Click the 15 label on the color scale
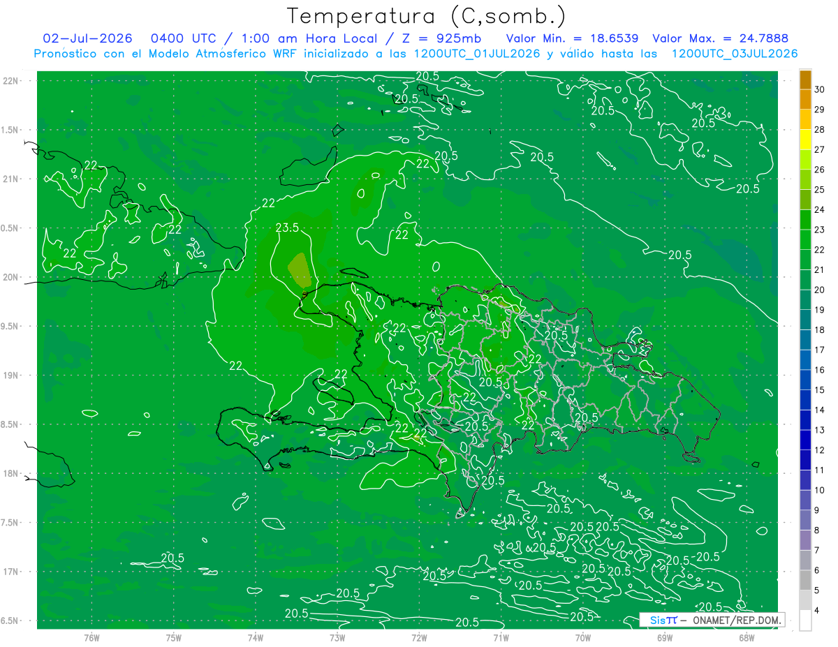 (x=820, y=390)
